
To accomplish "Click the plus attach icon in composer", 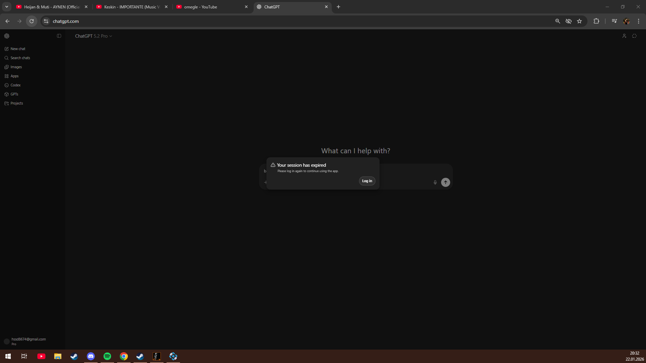I will (265, 183).
